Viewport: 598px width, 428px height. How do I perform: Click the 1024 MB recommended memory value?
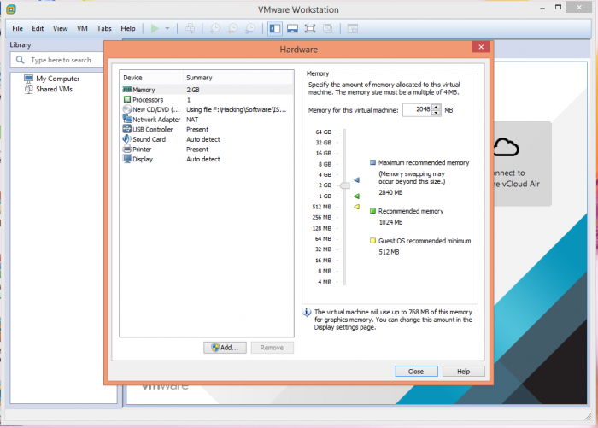tap(390, 222)
